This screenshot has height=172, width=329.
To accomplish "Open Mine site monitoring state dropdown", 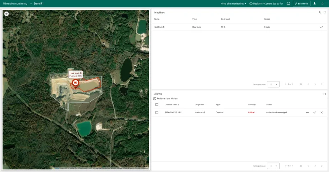I will pos(233,4).
